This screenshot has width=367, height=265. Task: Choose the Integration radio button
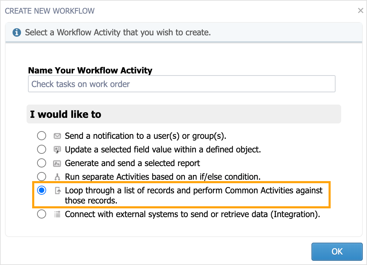coord(42,214)
